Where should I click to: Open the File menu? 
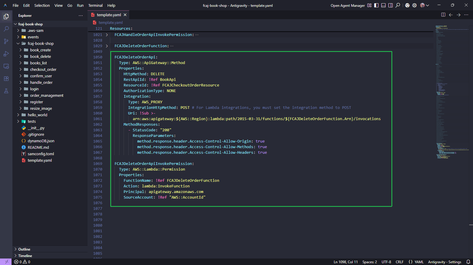pos(16,6)
